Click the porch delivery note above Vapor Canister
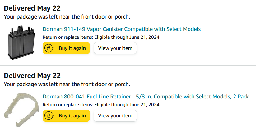Viewport: 256px width, 130px height. point(67,17)
